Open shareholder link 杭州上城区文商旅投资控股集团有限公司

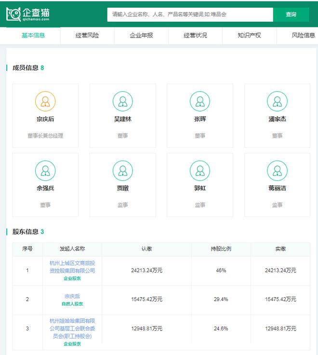pos(72,267)
